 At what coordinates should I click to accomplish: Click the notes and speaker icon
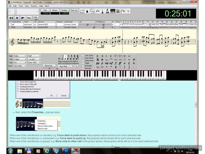(x=123, y=11)
